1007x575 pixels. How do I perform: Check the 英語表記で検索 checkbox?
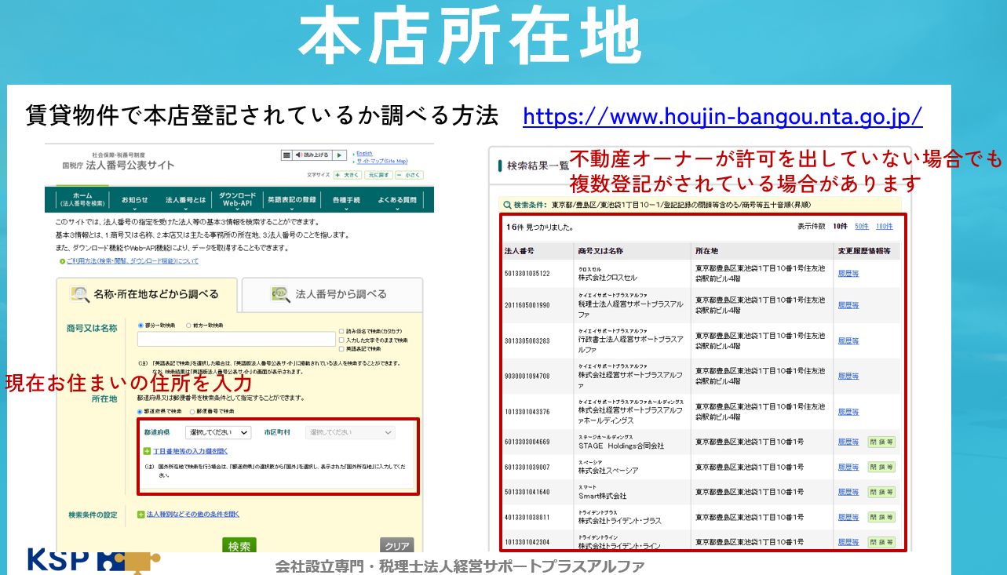click(341, 349)
